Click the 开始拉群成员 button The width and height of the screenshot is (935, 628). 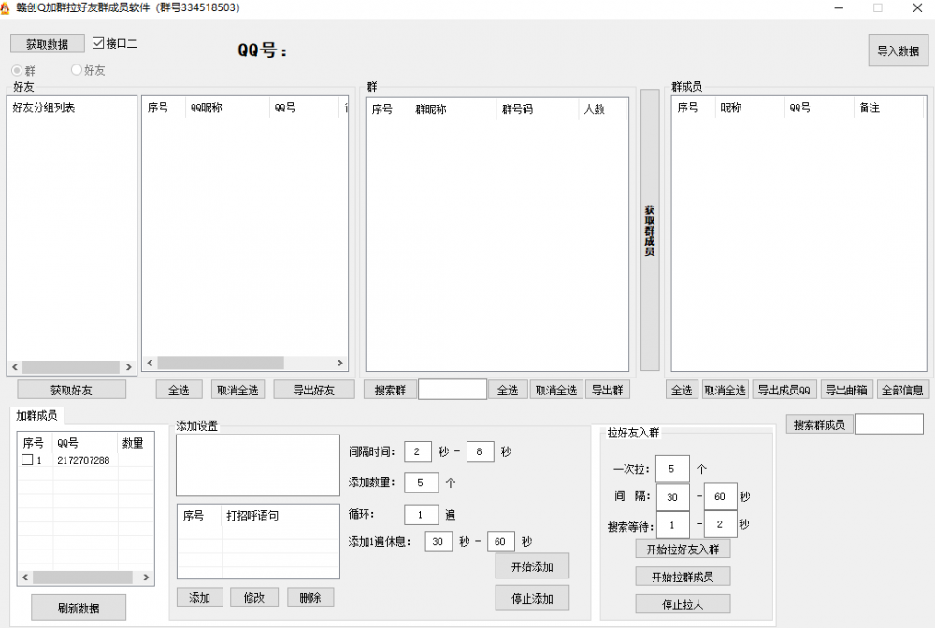click(683, 577)
